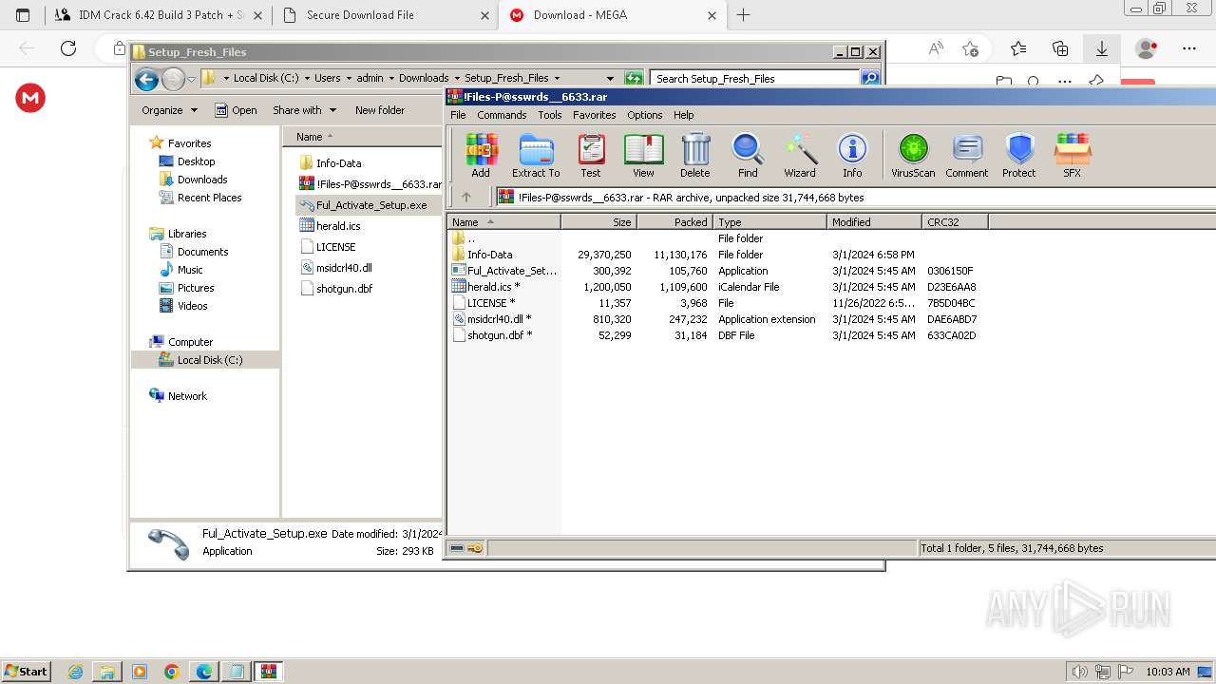This screenshot has width=1216, height=684.
Task: Select Downloads in Favorites tree
Action: pyautogui.click(x=202, y=180)
